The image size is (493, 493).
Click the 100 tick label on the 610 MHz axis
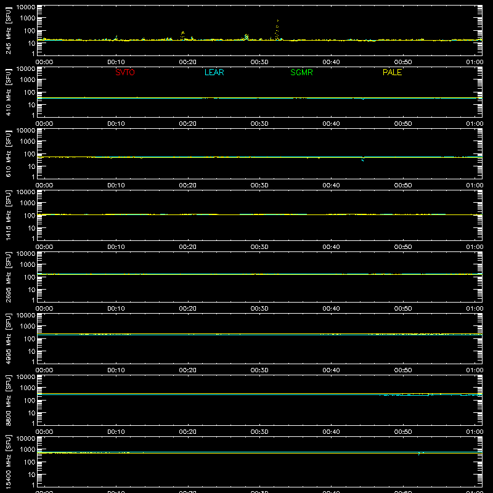[30, 154]
